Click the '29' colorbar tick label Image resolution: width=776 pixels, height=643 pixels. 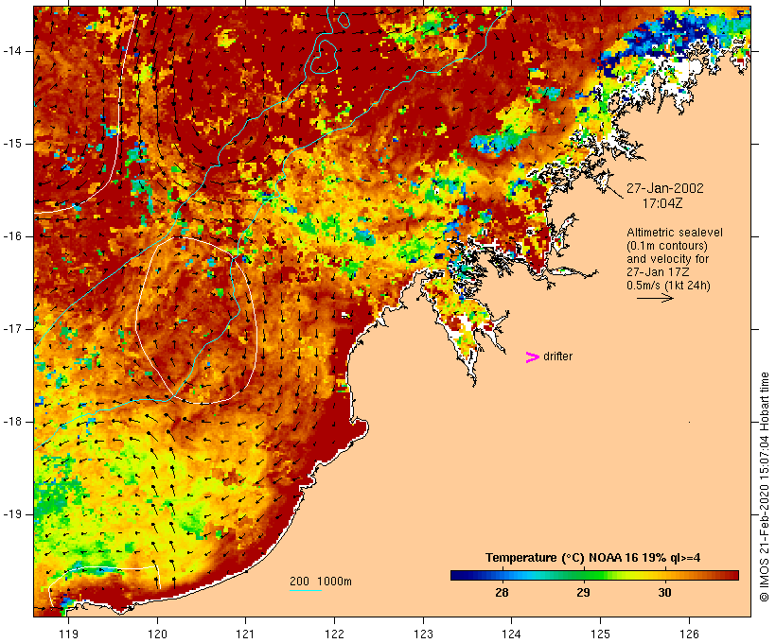click(x=584, y=593)
